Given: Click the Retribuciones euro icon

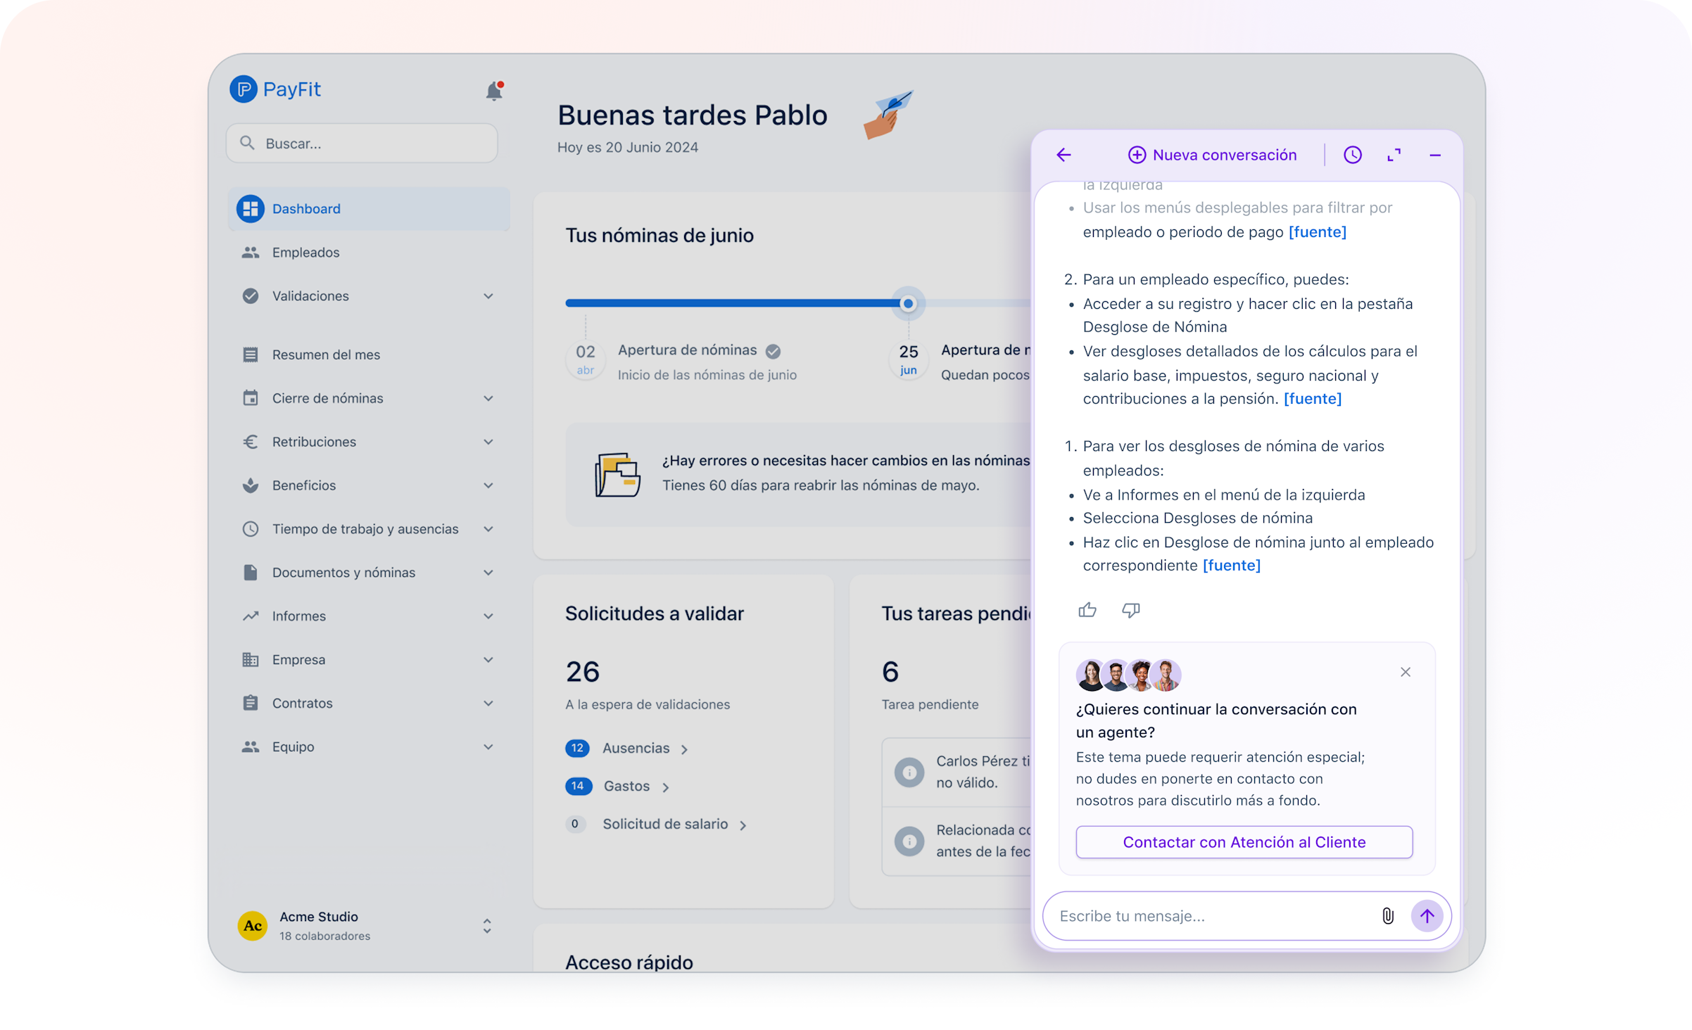Looking at the screenshot, I should (251, 442).
